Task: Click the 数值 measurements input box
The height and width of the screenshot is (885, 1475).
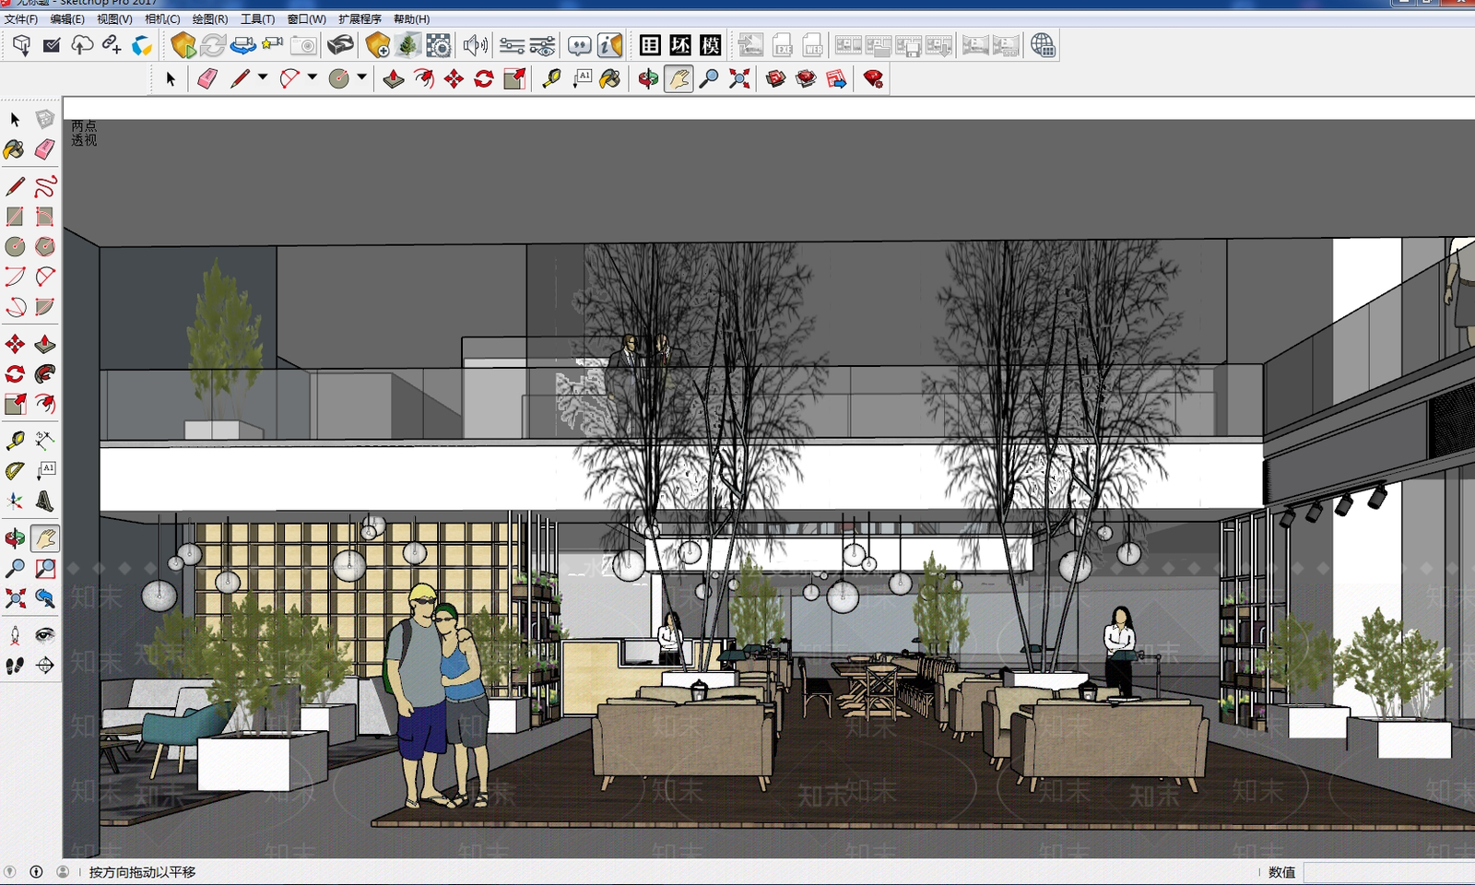Action: 1388,872
